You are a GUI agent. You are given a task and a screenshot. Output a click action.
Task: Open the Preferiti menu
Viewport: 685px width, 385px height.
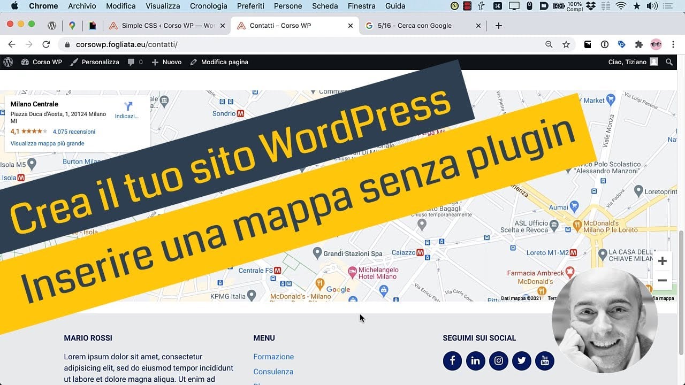250,6
